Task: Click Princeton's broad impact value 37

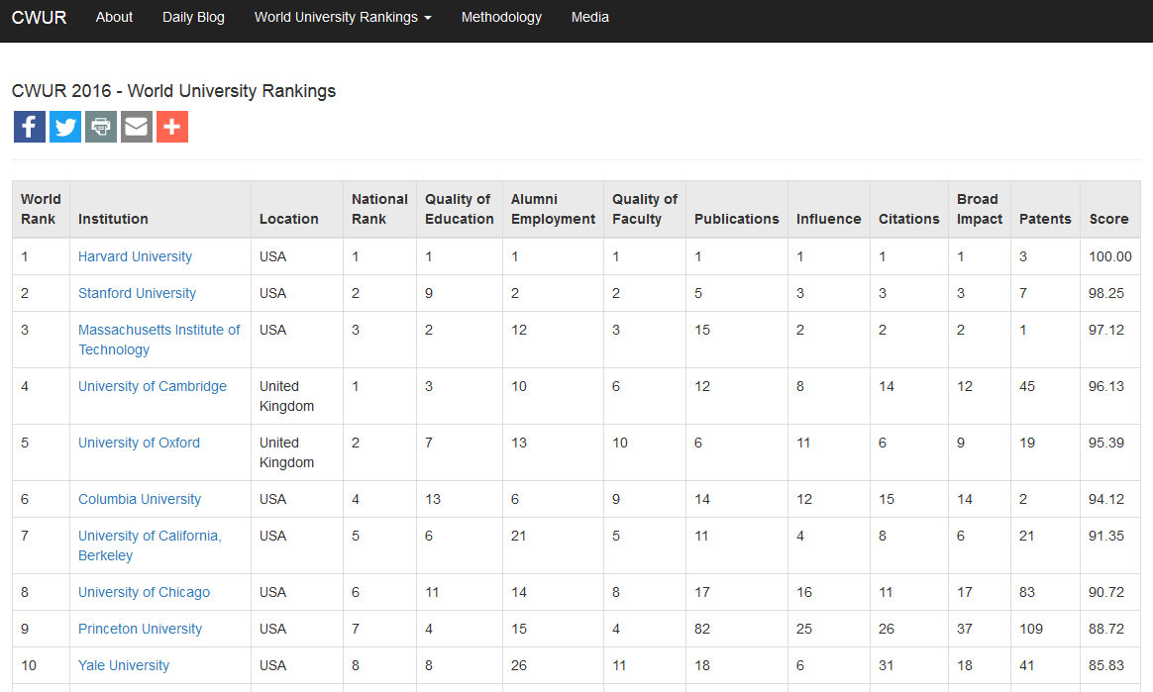Action: click(x=965, y=629)
